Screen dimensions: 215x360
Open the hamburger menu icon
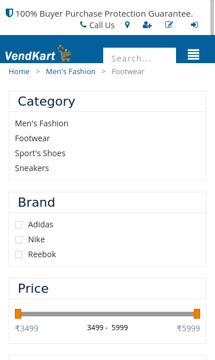(x=193, y=55)
